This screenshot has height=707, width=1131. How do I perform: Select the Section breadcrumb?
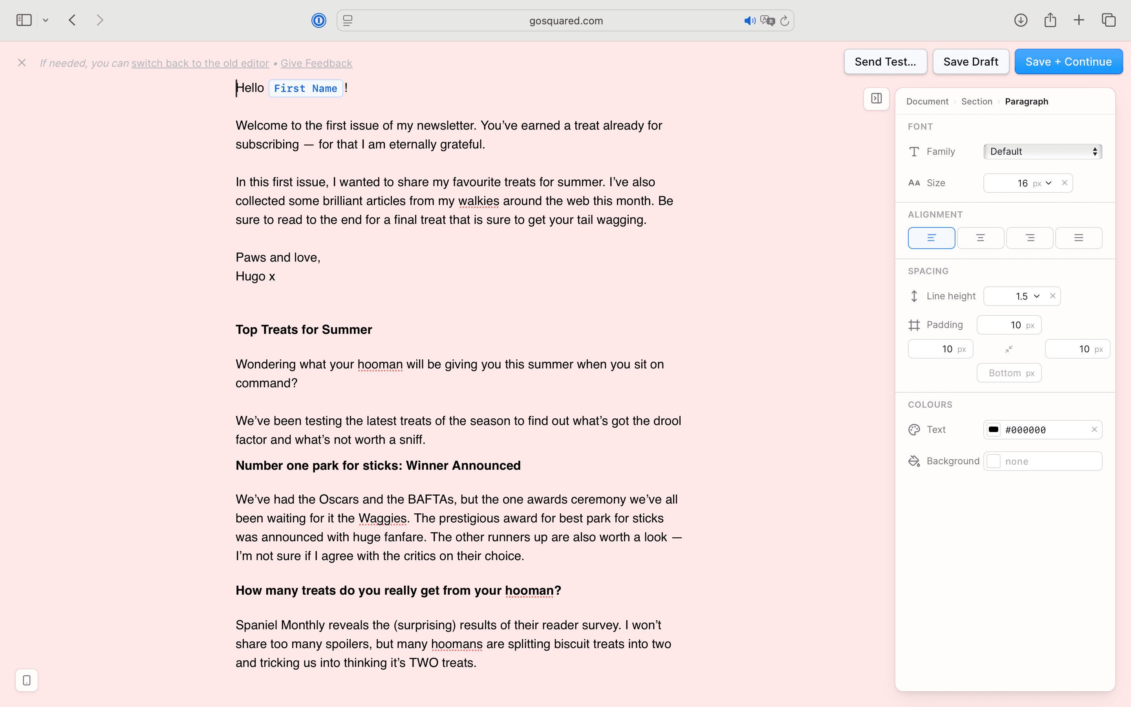point(976,101)
